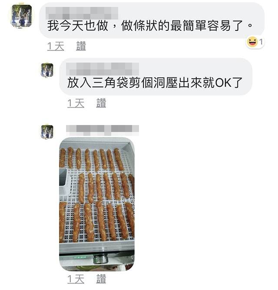Click the reply text 放入三角袋剪個洞壓出來就OK了
Screen dimensions: 278x290
[155, 82]
